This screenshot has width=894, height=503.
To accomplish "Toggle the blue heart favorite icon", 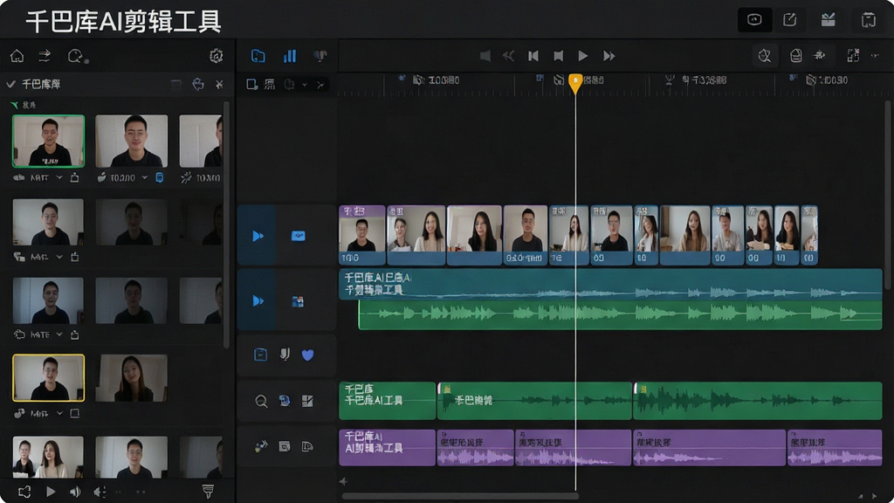I will coord(308,355).
